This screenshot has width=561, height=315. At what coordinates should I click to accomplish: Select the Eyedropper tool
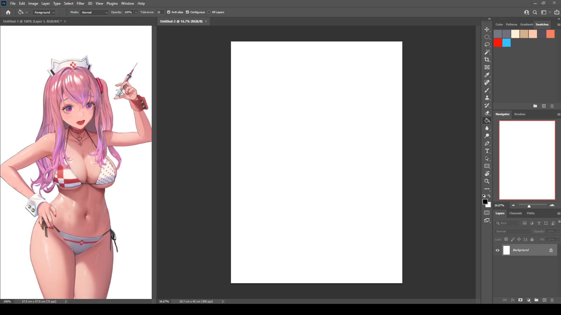click(x=487, y=75)
